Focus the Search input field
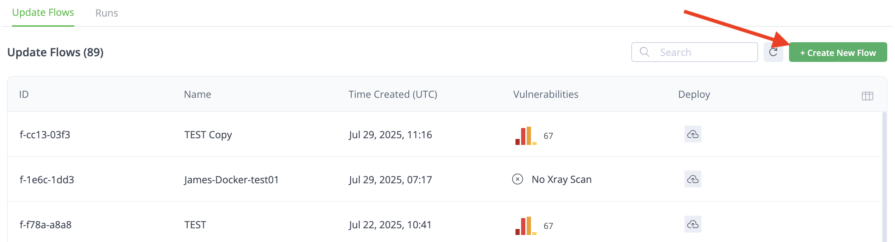The image size is (895, 242). pyautogui.click(x=694, y=52)
